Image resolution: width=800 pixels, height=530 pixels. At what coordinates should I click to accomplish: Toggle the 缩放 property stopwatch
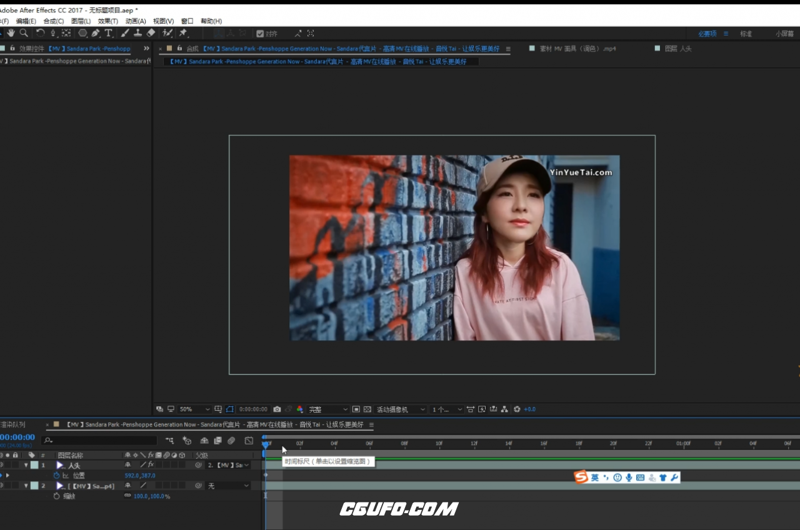56,496
